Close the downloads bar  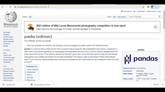pos(163,84)
